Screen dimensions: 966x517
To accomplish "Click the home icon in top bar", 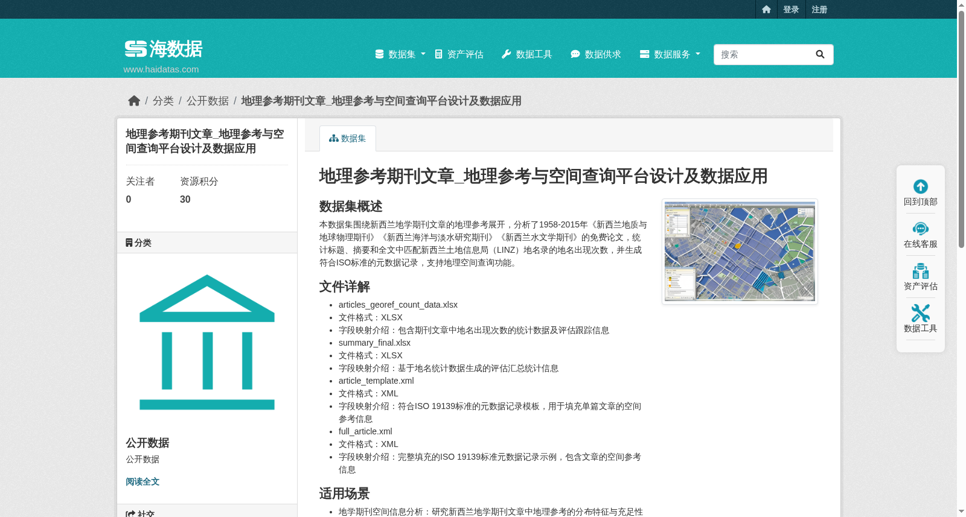I will click(766, 9).
